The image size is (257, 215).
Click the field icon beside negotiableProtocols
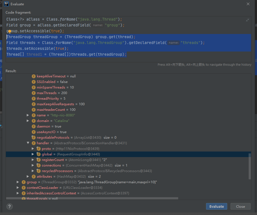point(34,137)
